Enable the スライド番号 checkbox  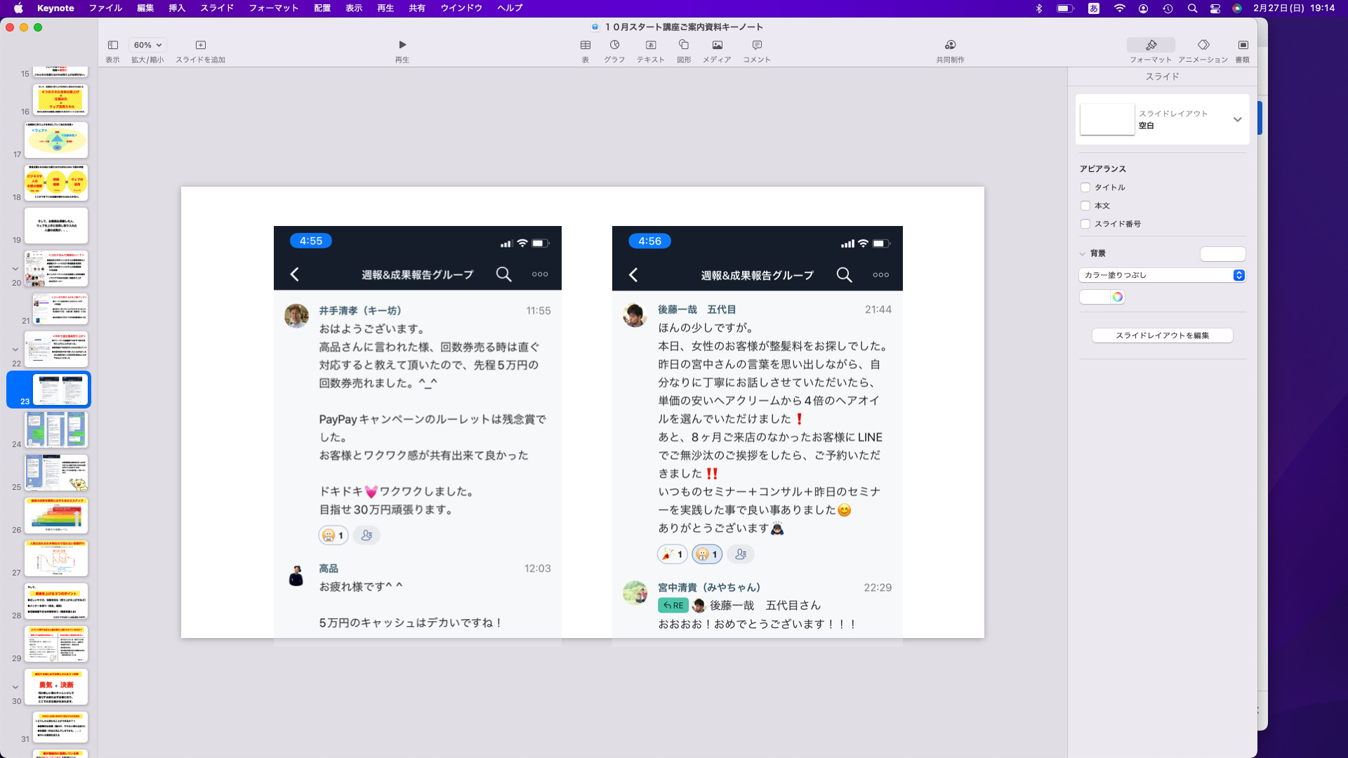(x=1085, y=224)
